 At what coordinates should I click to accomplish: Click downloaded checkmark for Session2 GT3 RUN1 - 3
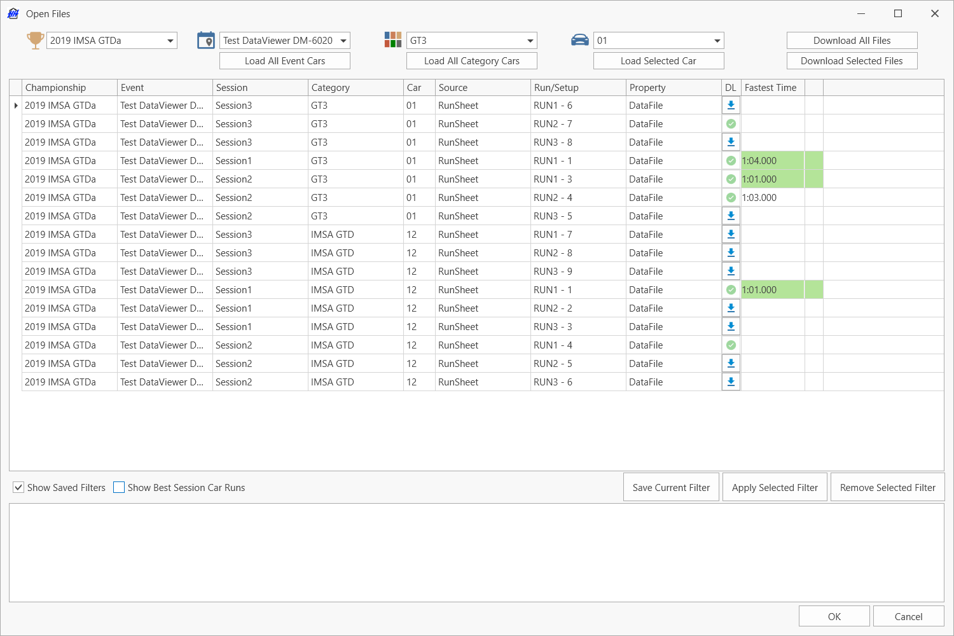point(731,179)
